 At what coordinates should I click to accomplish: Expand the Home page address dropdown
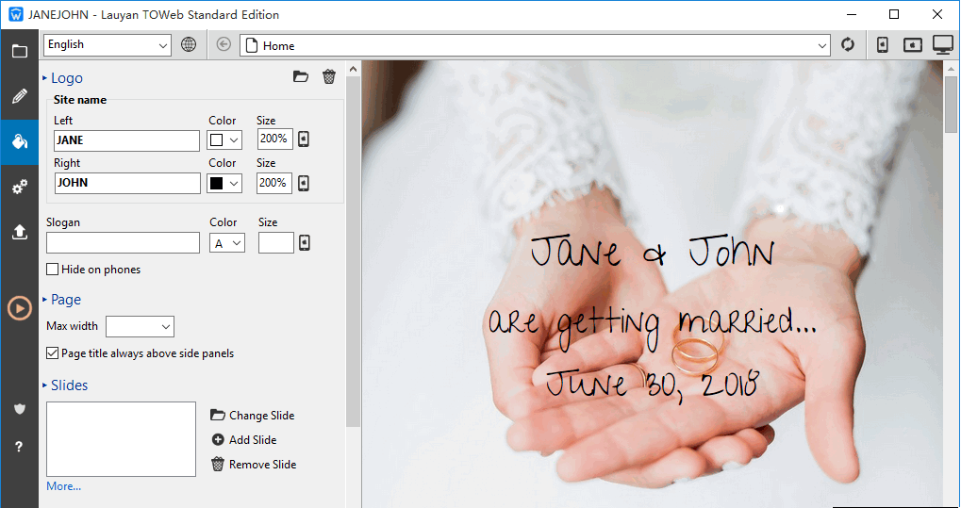[821, 45]
